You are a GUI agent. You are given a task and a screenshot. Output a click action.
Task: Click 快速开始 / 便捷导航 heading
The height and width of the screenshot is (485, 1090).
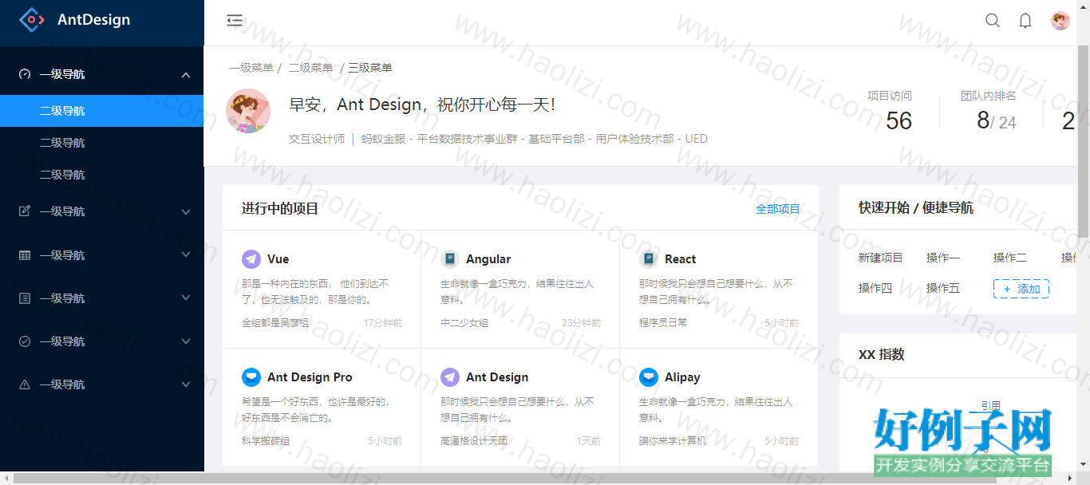coord(916,208)
